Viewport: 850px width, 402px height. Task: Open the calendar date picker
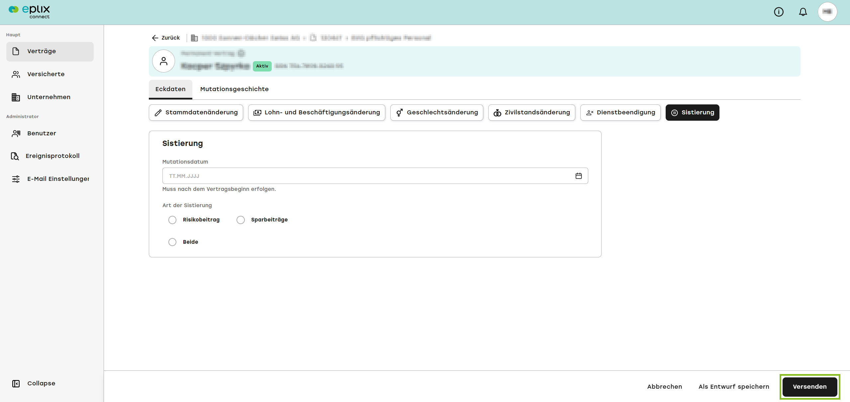tap(579, 176)
